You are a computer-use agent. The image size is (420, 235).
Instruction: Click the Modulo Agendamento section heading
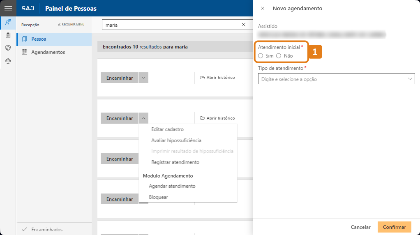168,175
